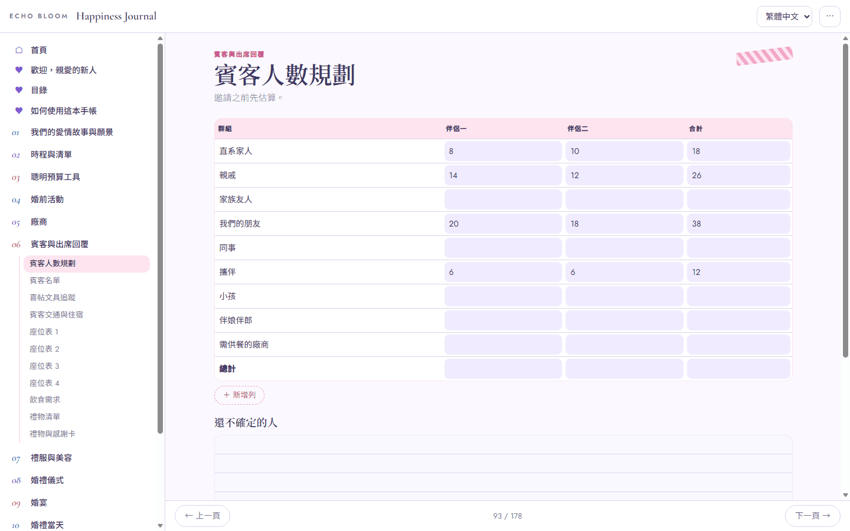Open 座位表 1 in the sidebar

coord(87,332)
